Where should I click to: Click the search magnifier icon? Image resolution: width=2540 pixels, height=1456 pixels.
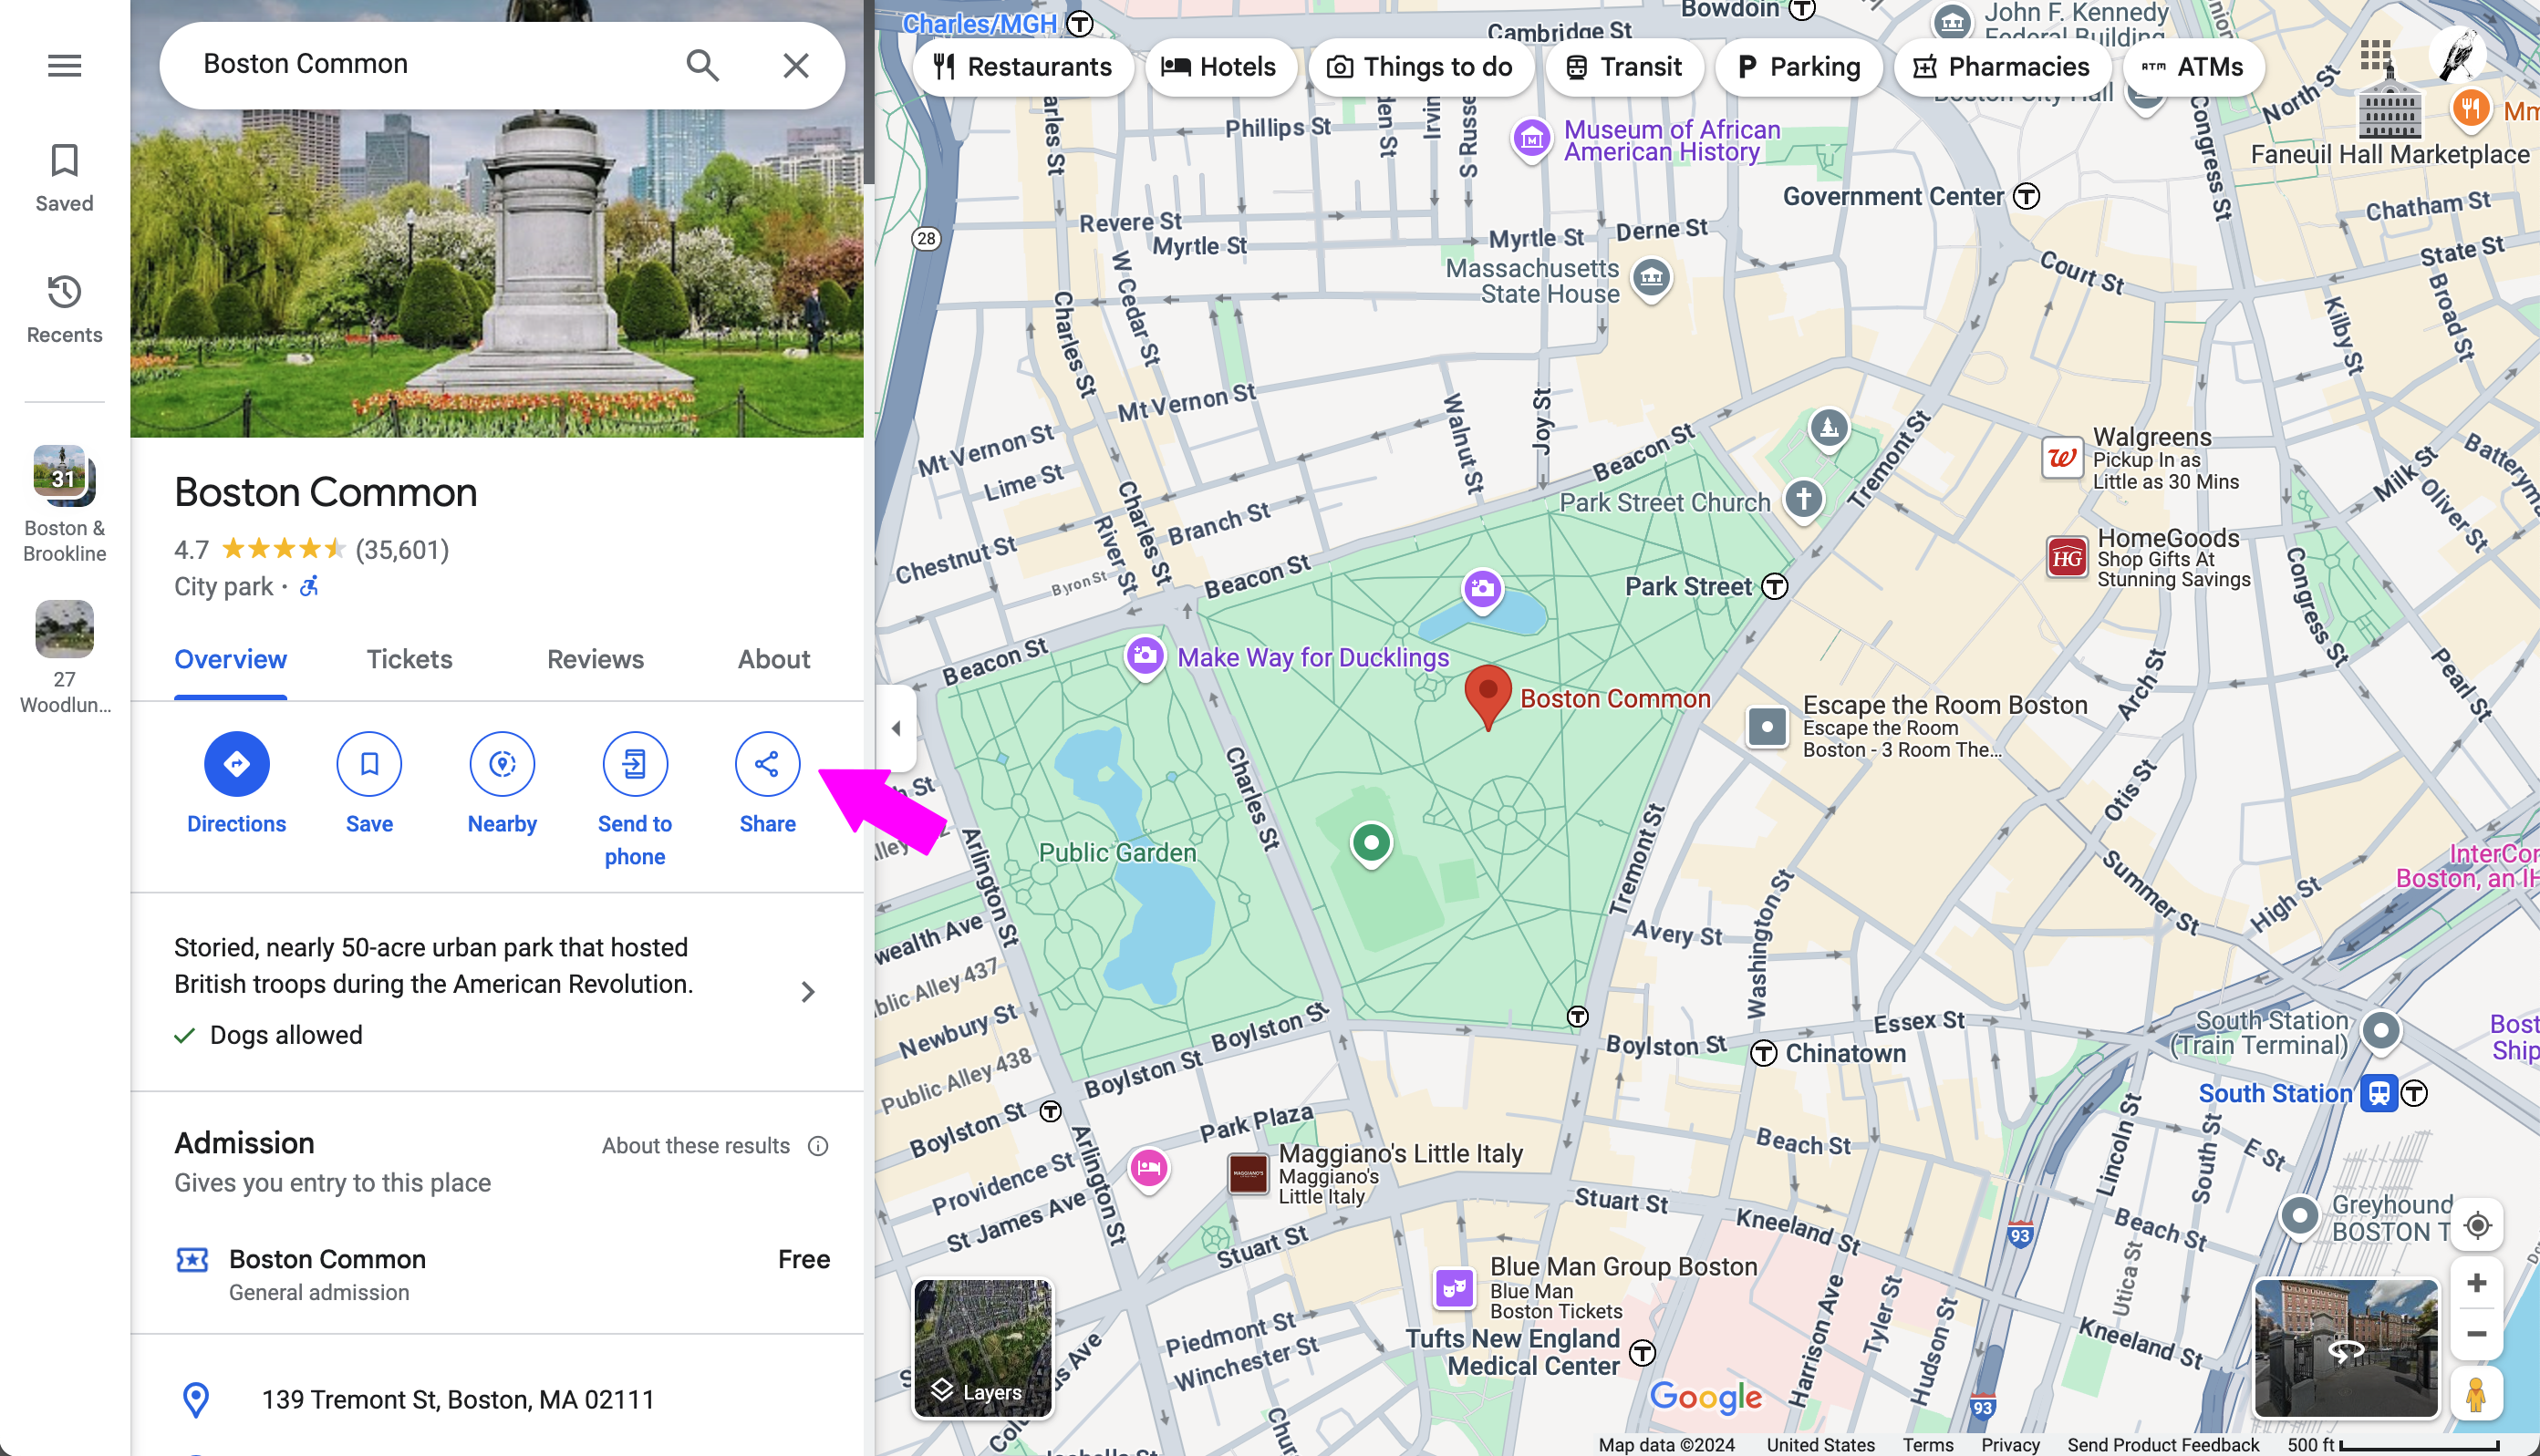click(702, 66)
